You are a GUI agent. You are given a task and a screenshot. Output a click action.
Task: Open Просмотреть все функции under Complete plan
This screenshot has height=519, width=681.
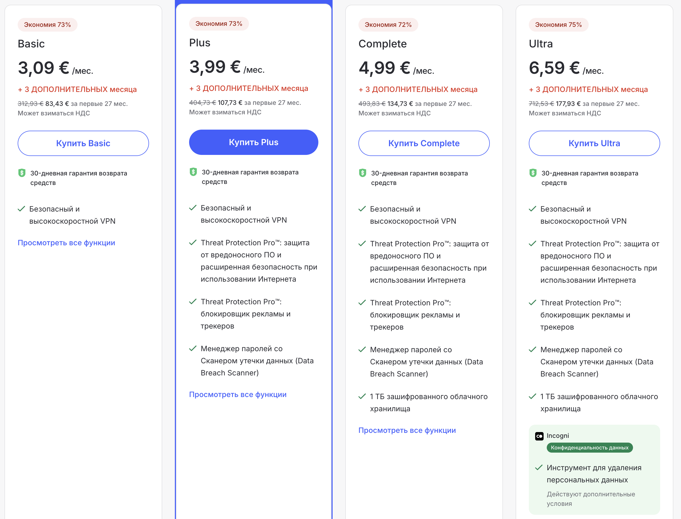(407, 430)
